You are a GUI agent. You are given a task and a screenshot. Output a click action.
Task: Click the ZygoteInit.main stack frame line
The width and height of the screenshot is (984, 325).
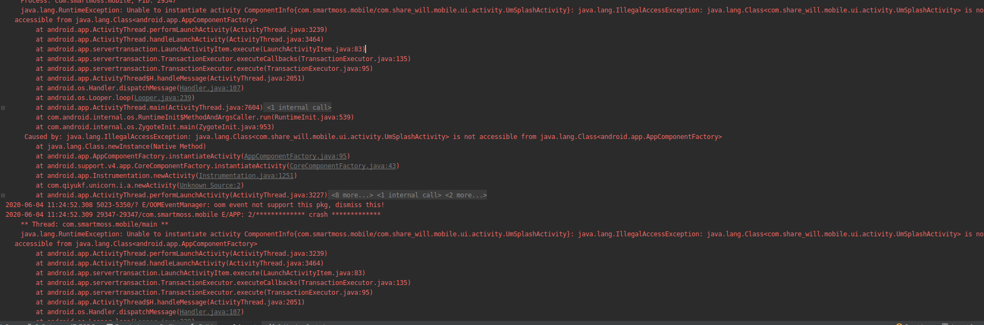click(155, 127)
